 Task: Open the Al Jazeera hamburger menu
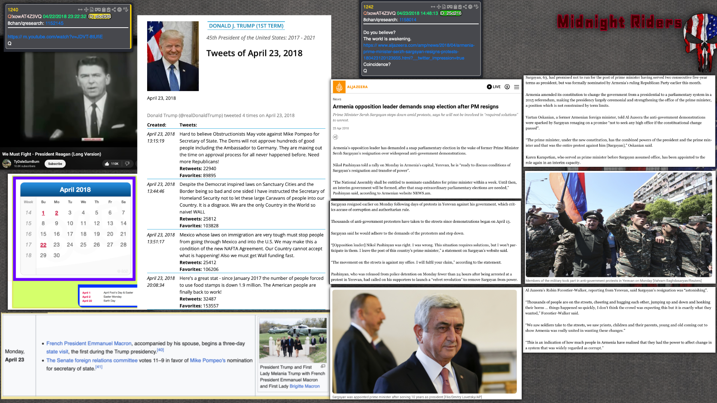516,87
